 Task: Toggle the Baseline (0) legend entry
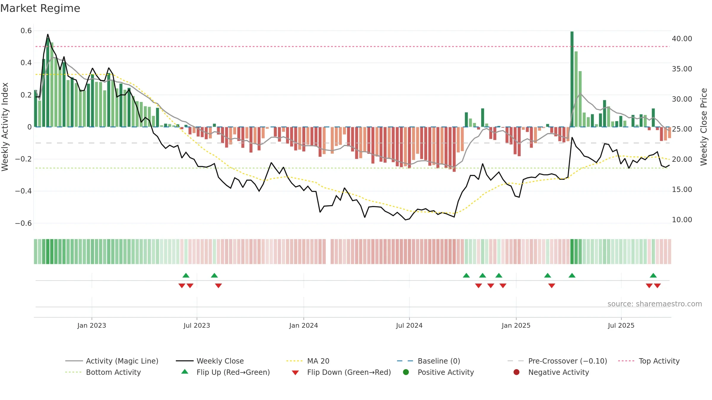pos(428,361)
